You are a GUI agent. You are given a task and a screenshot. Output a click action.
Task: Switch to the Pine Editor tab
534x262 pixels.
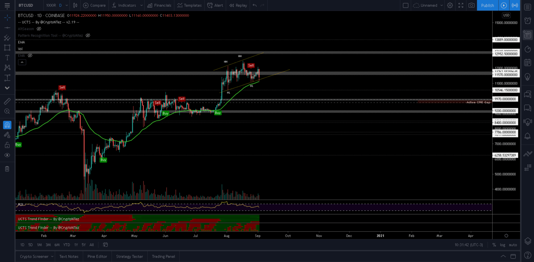(x=97, y=256)
